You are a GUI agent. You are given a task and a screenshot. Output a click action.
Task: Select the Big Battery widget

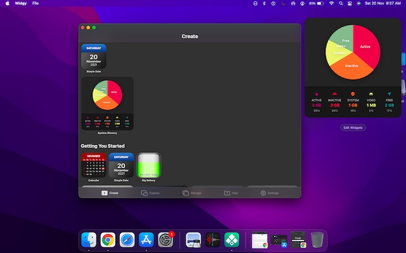(x=148, y=165)
